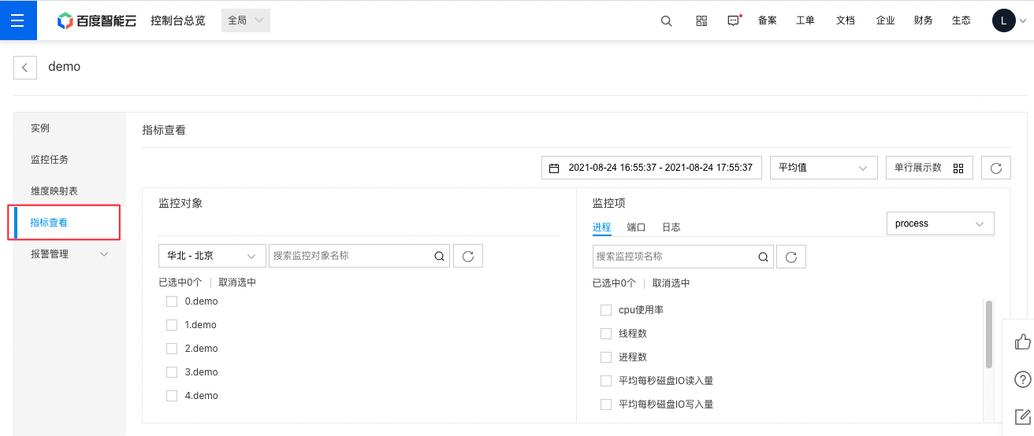Switch to the 进程 tab
Screen dimensions: 1034x436
tap(601, 227)
